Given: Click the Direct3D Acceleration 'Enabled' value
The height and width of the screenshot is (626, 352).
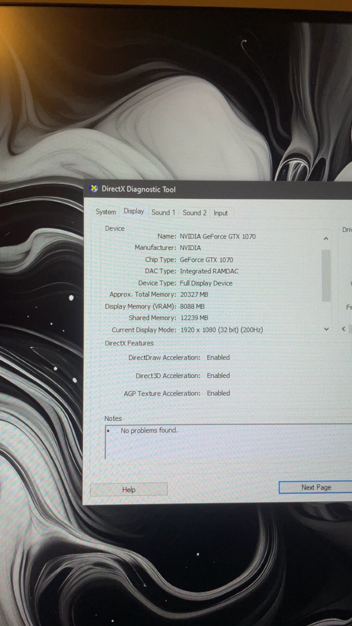Looking at the screenshot, I should (x=218, y=376).
